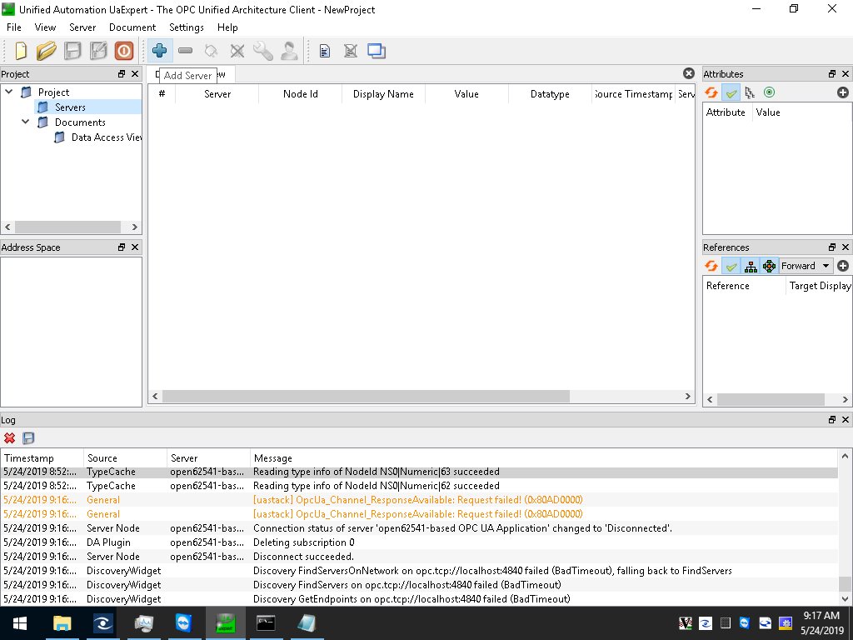853x640 pixels.
Task: Open the command prompt taskbar icon
Action: (x=266, y=623)
